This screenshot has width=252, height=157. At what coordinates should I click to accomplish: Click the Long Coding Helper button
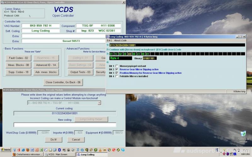click(x=91, y=119)
